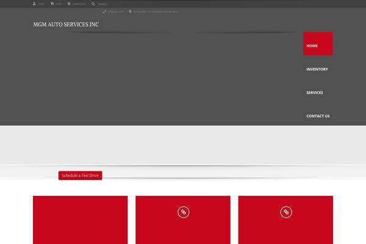The width and height of the screenshot is (366, 244).
Task: Click the Search field text in top bar
Action: (102, 4)
